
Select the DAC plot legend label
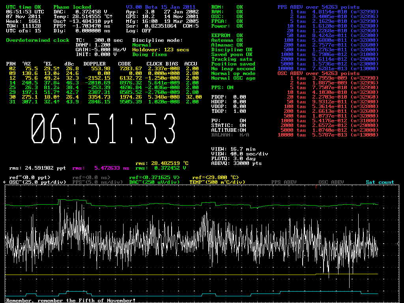pos(154,182)
